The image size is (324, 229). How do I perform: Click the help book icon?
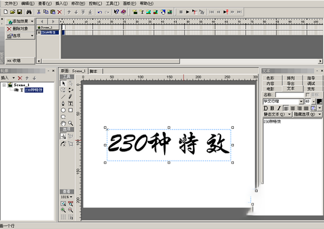pyautogui.click(x=123, y=12)
